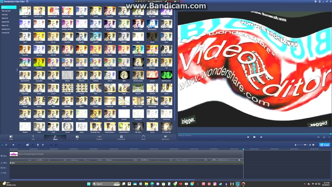The image size is (332, 187).
Task: Click the undo arrow icon
Action: pyautogui.click(x=13, y=145)
